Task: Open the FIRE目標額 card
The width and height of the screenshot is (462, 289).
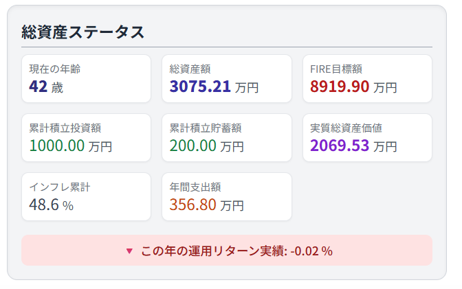Action: point(367,78)
